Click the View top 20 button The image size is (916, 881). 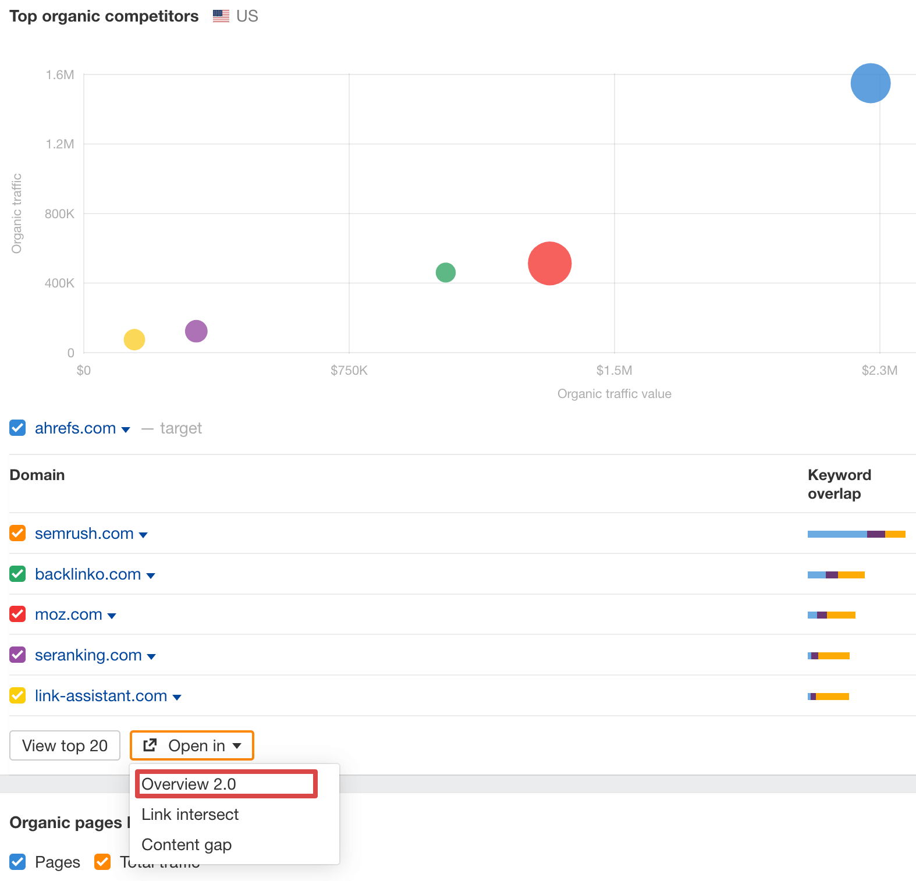(x=65, y=745)
